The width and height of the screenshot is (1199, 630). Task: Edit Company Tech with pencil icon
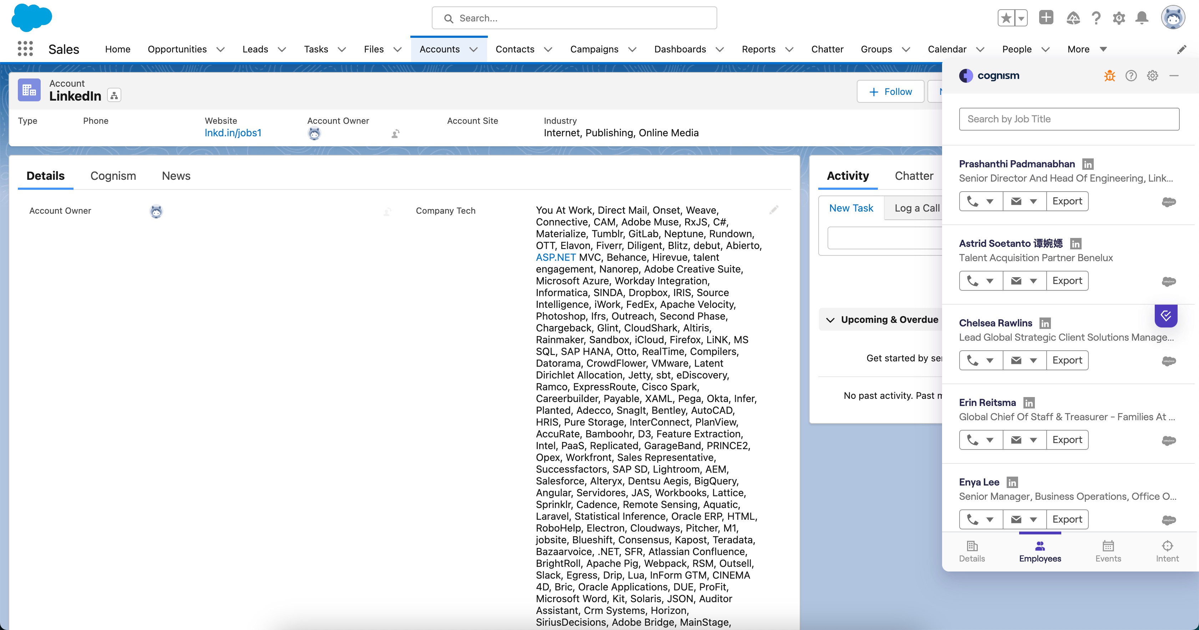tap(774, 210)
